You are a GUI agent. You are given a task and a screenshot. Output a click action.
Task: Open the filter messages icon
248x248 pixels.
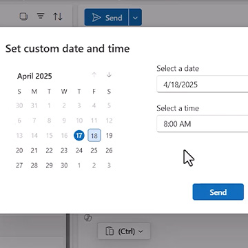41,16
